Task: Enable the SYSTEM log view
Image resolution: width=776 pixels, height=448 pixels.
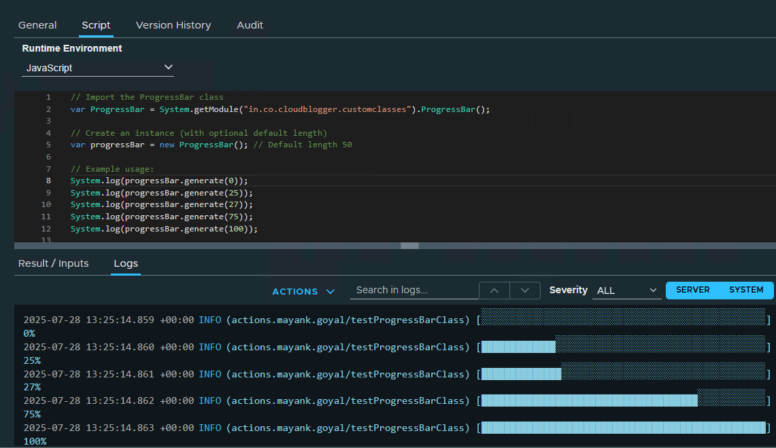Action: click(745, 290)
